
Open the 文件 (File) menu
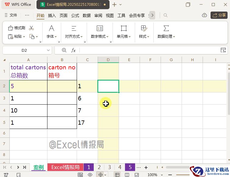click(x=11, y=15)
